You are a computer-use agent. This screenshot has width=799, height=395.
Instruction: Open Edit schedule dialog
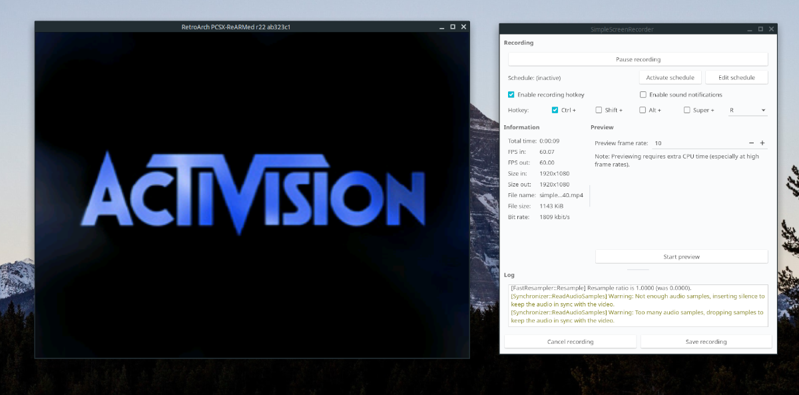(x=736, y=77)
